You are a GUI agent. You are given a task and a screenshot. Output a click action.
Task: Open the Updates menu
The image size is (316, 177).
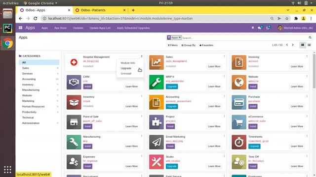pos(78,28)
